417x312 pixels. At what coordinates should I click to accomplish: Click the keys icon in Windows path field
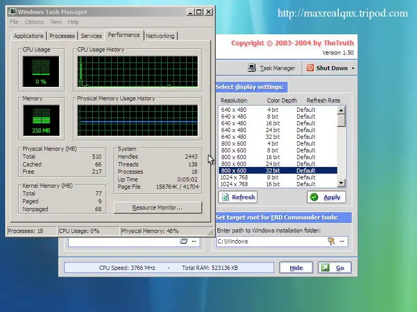pos(331,241)
